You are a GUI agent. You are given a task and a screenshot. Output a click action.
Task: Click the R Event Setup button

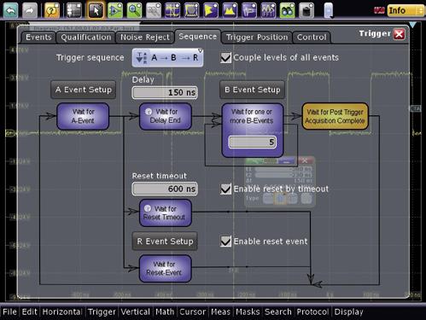point(165,241)
